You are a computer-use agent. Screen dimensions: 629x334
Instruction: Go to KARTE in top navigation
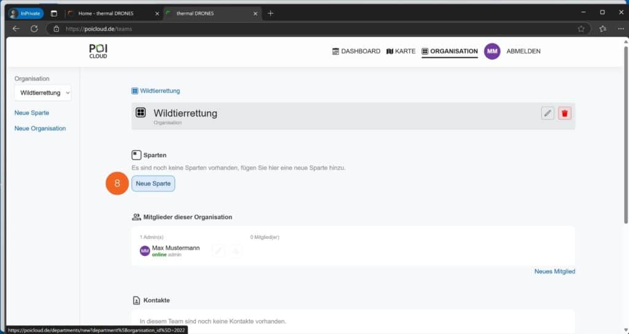[400, 52]
